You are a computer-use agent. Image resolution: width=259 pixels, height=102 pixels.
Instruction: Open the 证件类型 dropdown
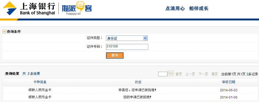tap(127, 38)
